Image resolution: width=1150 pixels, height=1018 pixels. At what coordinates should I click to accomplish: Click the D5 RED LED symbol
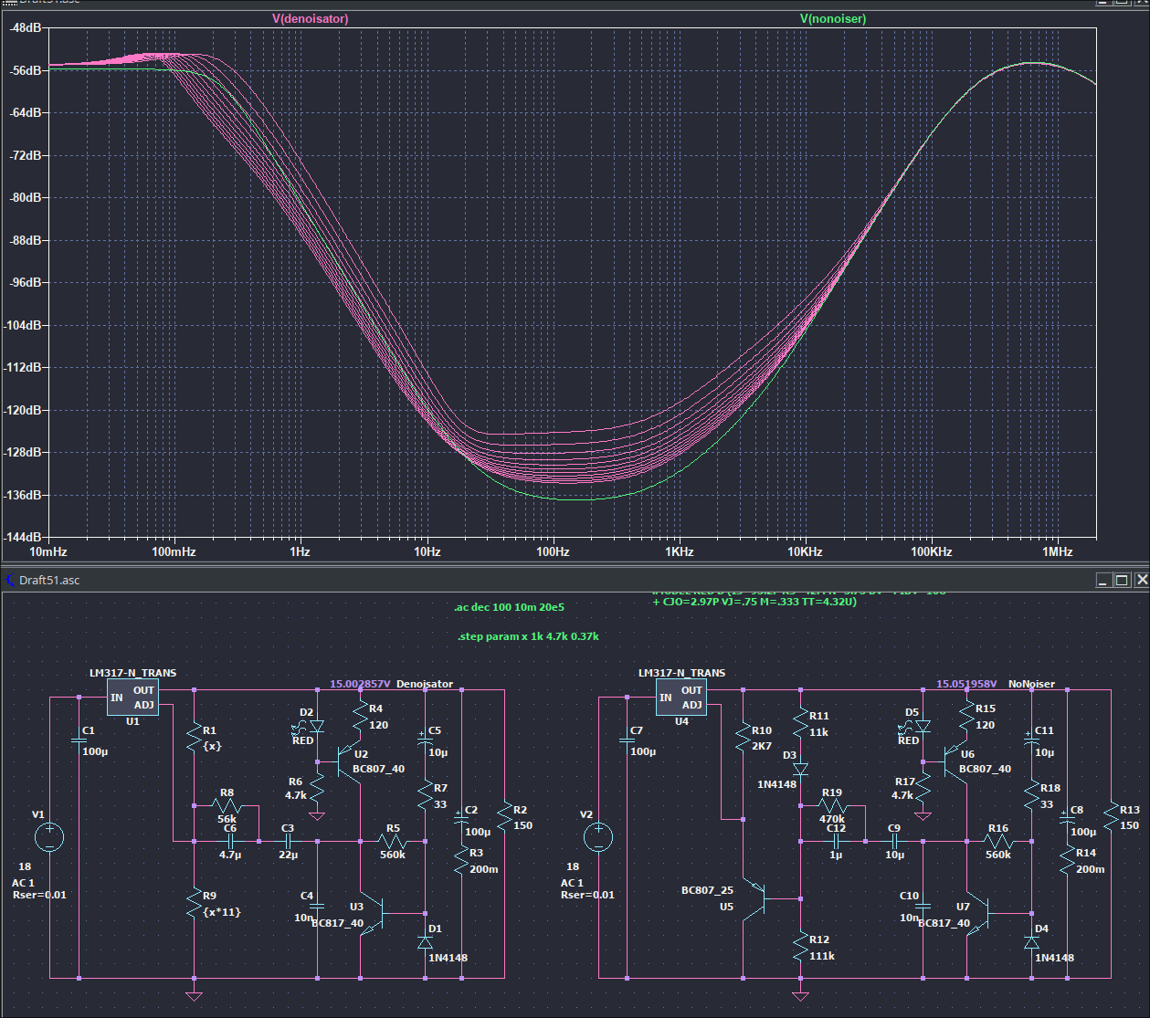(923, 728)
